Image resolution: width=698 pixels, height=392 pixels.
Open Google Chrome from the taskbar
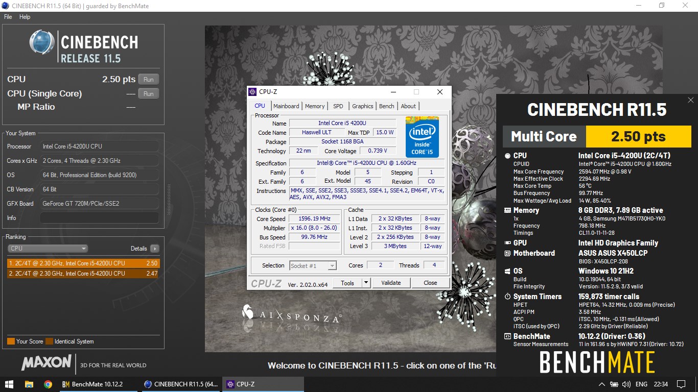coord(48,384)
